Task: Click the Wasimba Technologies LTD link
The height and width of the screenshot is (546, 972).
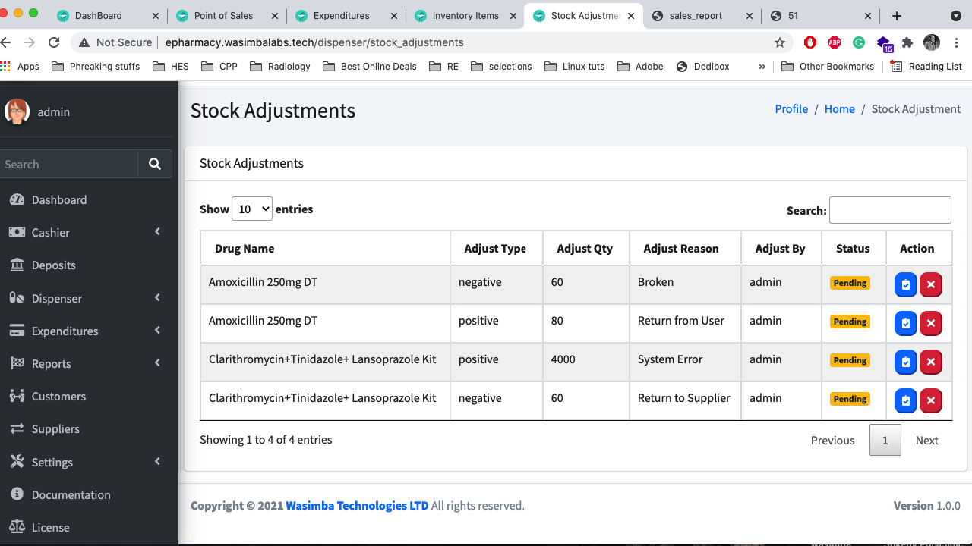Action: click(357, 506)
